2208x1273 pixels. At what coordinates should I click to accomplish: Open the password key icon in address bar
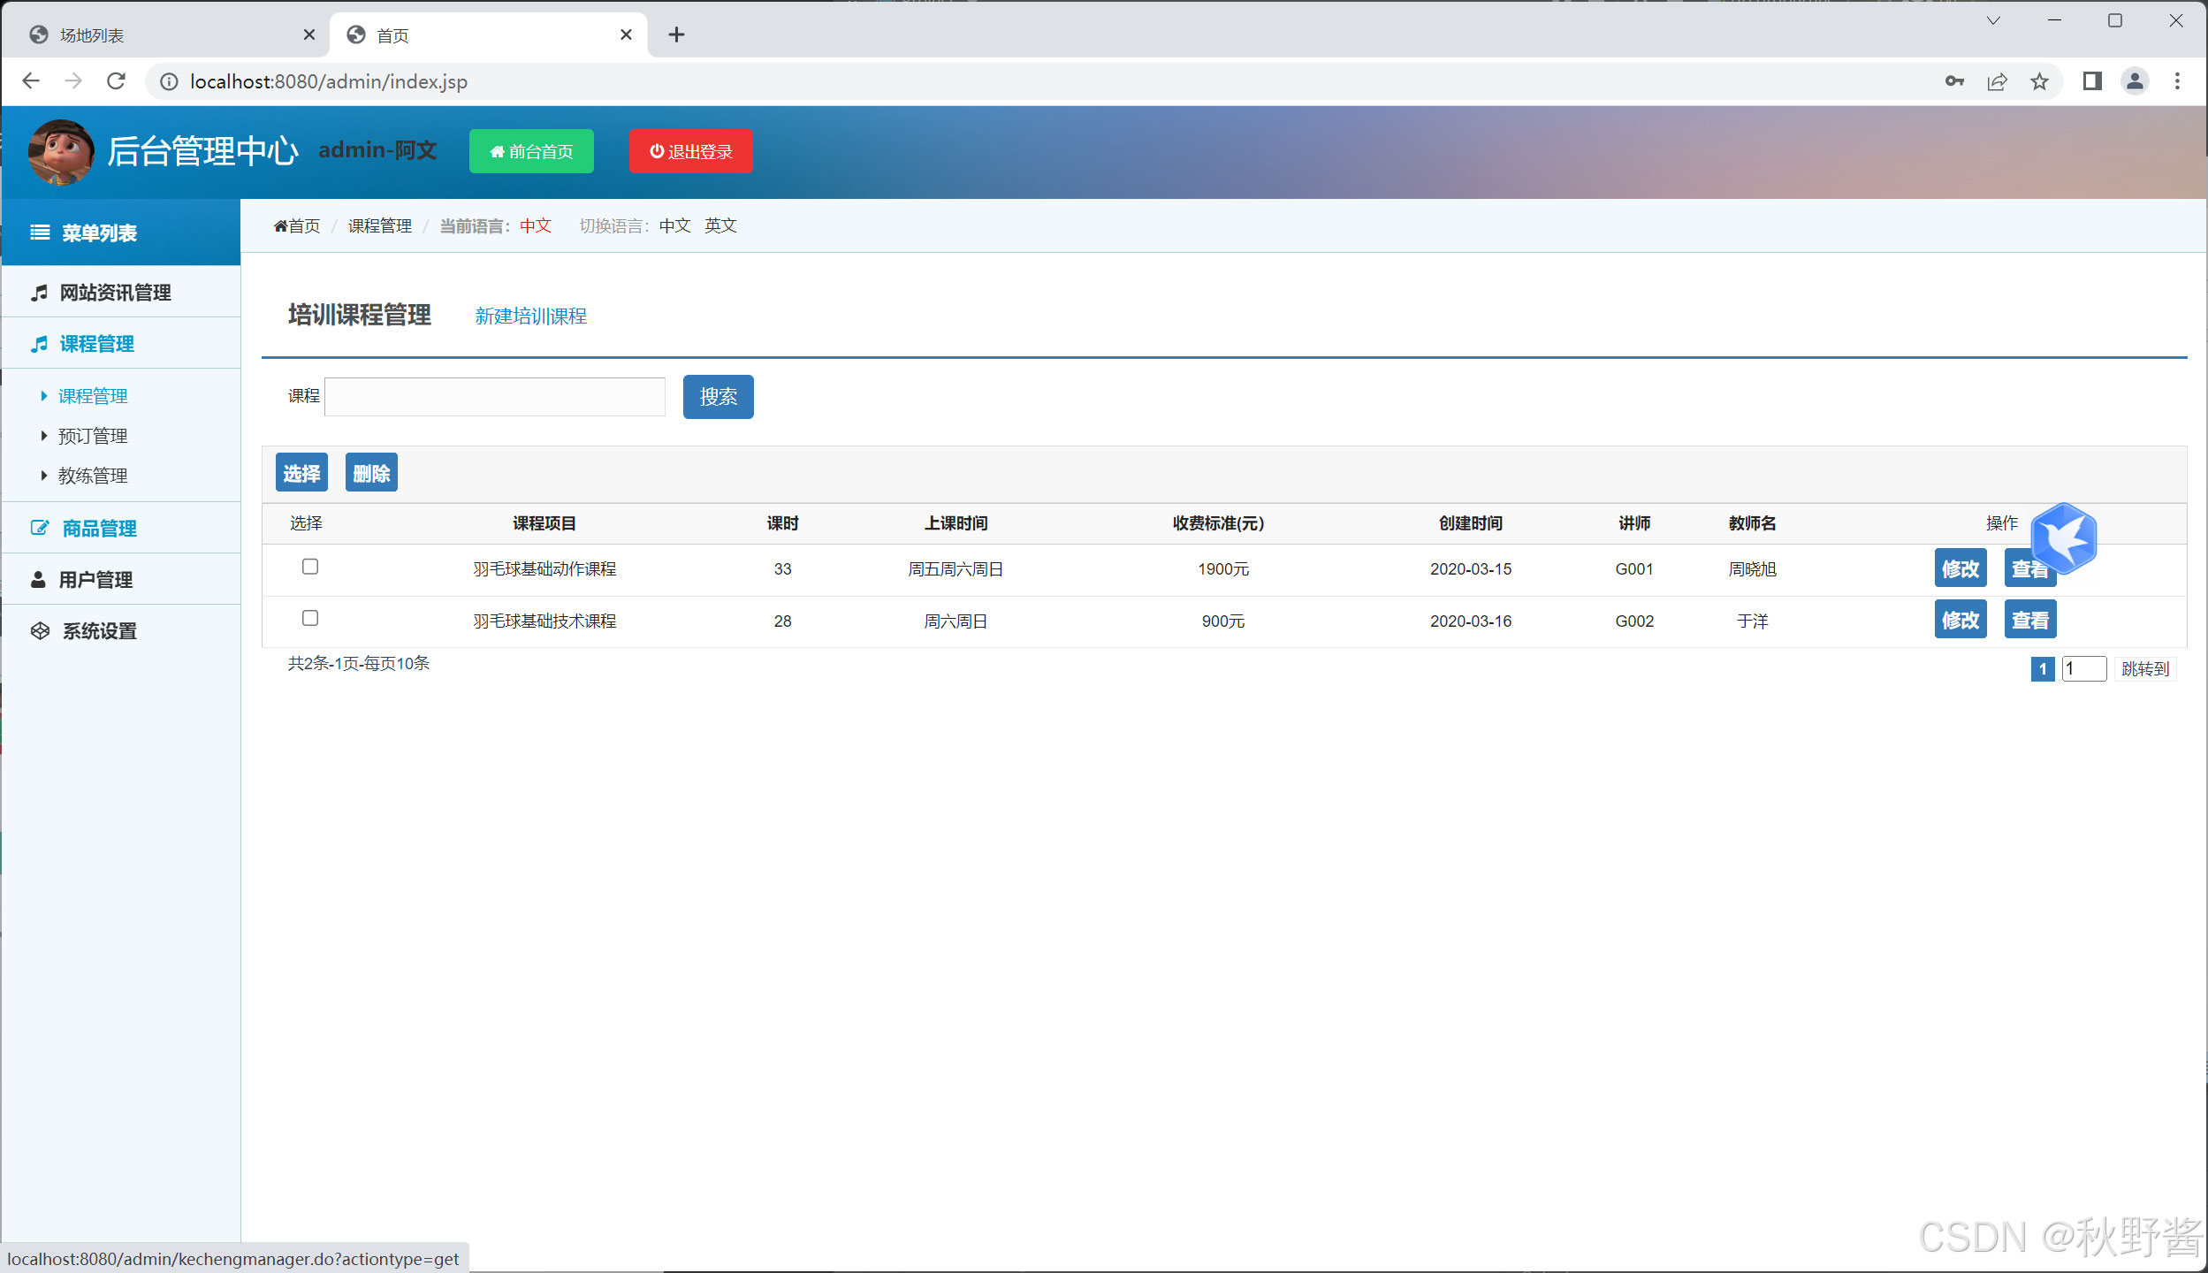(x=1954, y=81)
